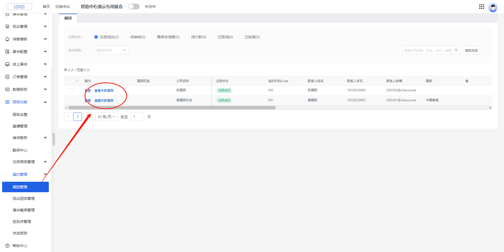
Task: Click the 帮助中心 question mark icon
Action: 7,246
